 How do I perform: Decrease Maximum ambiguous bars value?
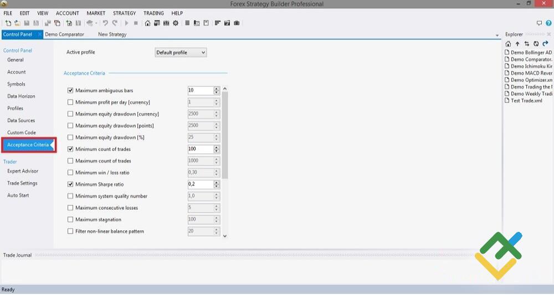[x=217, y=92]
